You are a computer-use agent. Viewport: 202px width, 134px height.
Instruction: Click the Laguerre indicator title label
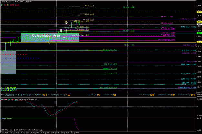click(6, 119)
